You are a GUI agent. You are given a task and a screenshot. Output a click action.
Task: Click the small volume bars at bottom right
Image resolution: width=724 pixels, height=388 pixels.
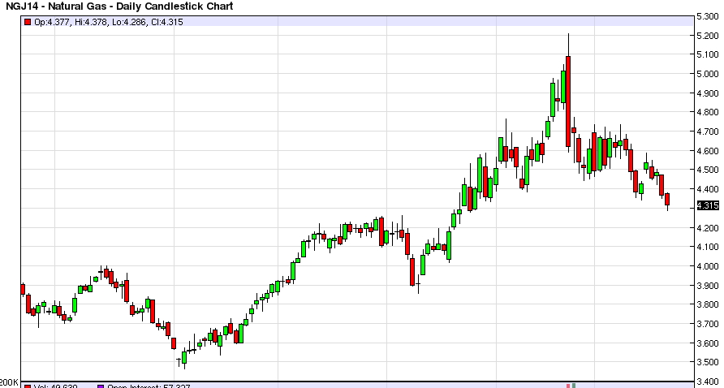point(571,385)
